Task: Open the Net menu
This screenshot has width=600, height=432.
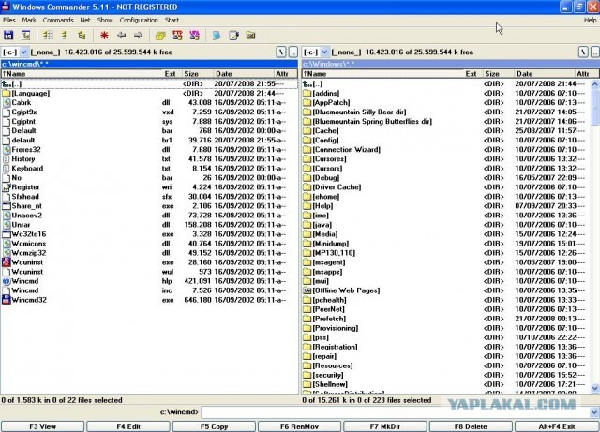Action: pyautogui.click(x=85, y=20)
